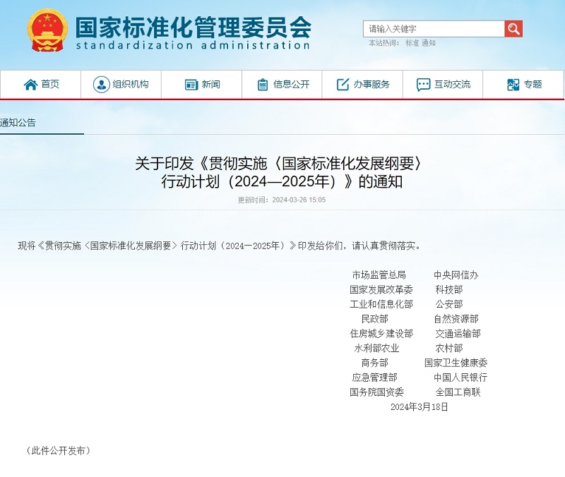565x477 pixels.
Task: Click the newspaper icon beside 新闻
Action: pyautogui.click(x=191, y=85)
